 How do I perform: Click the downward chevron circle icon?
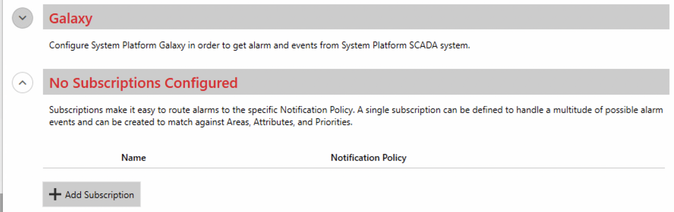point(23,18)
